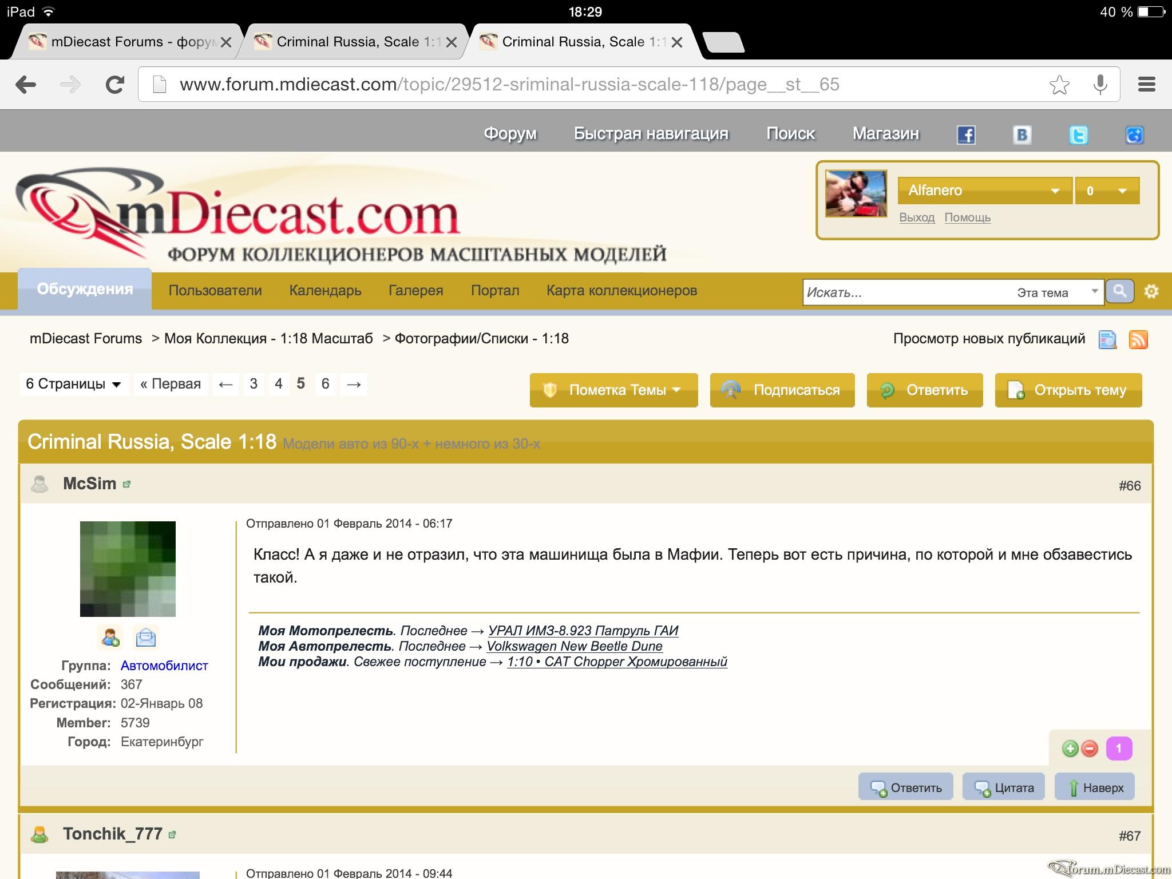Open the VKontakte icon in top bar
Image resolution: width=1172 pixels, height=879 pixels.
[x=1022, y=135]
